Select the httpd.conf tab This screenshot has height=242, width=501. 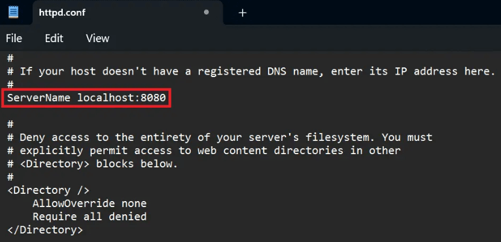tap(121, 13)
